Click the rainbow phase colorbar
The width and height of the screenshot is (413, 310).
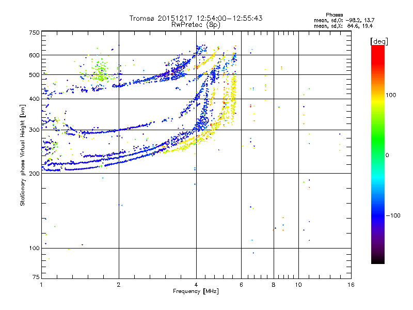point(378,154)
